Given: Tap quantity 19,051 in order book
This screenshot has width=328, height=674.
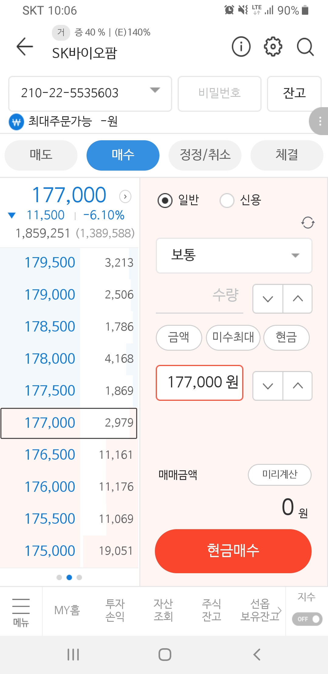Looking at the screenshot, I should point(116,551).
